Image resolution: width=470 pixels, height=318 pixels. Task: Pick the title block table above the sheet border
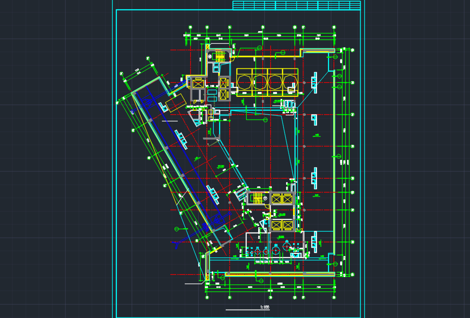point(297,5)
